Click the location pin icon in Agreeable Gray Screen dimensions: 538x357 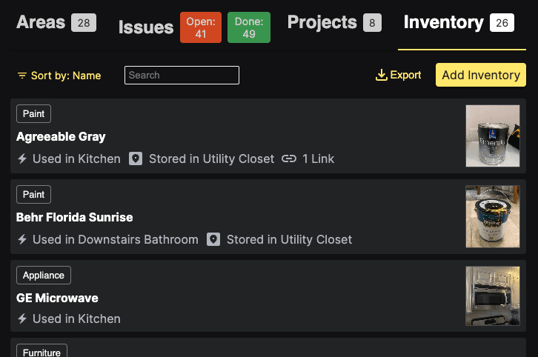136,159
